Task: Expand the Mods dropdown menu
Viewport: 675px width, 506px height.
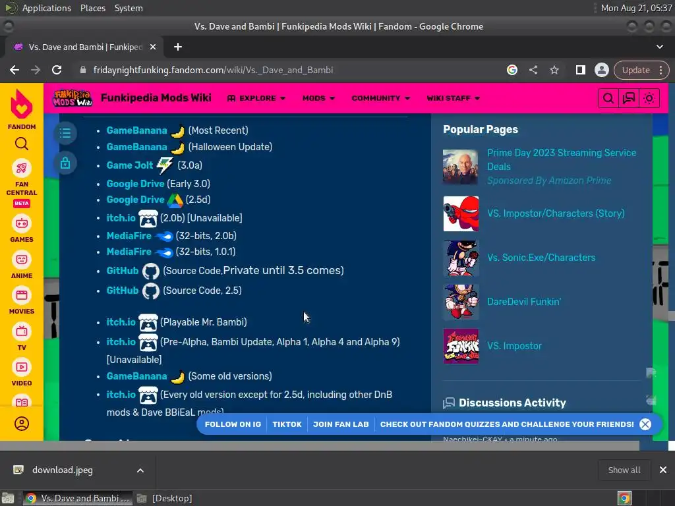Action: (318, 99)
